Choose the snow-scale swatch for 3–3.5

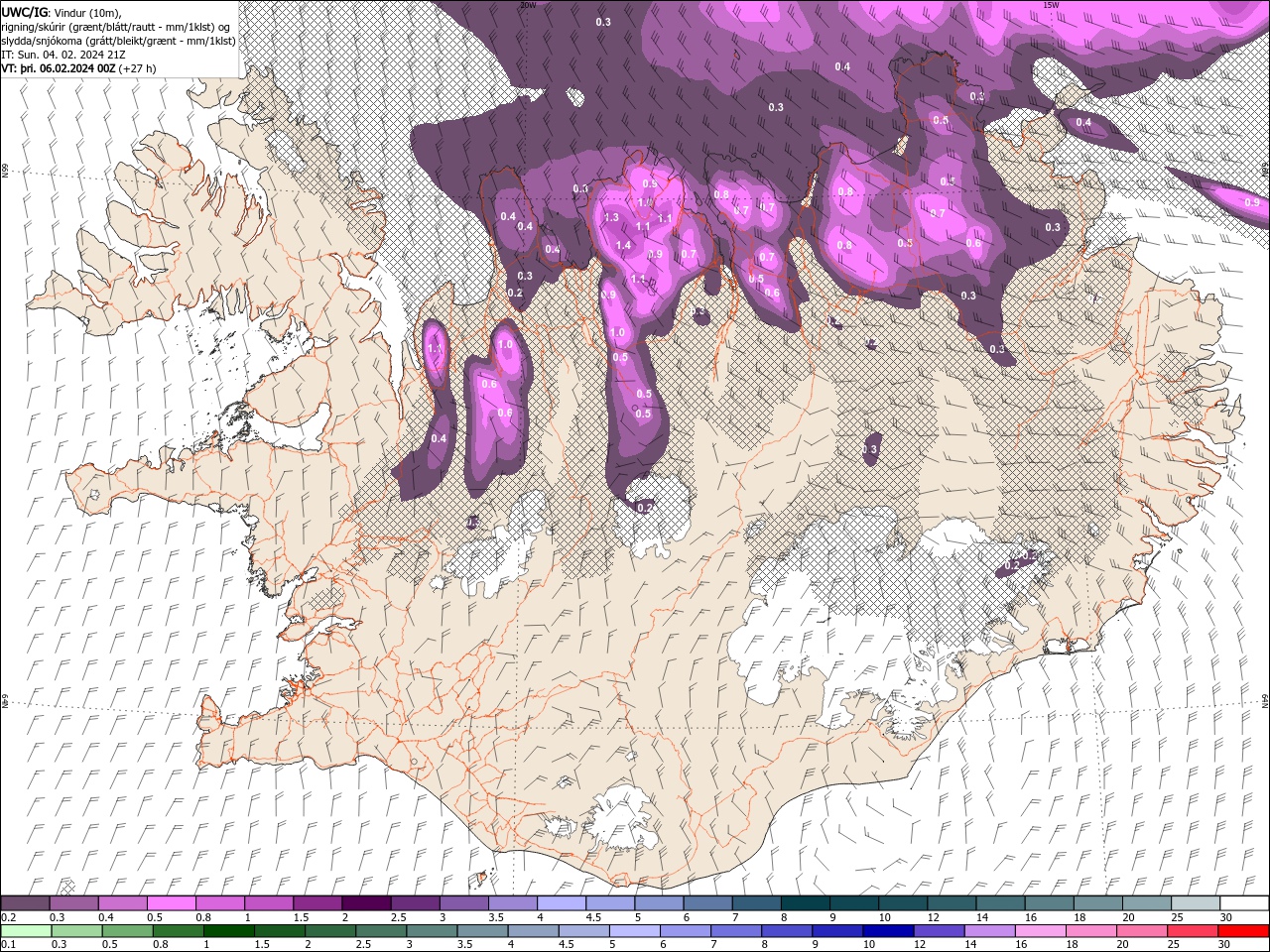point(463,903)
